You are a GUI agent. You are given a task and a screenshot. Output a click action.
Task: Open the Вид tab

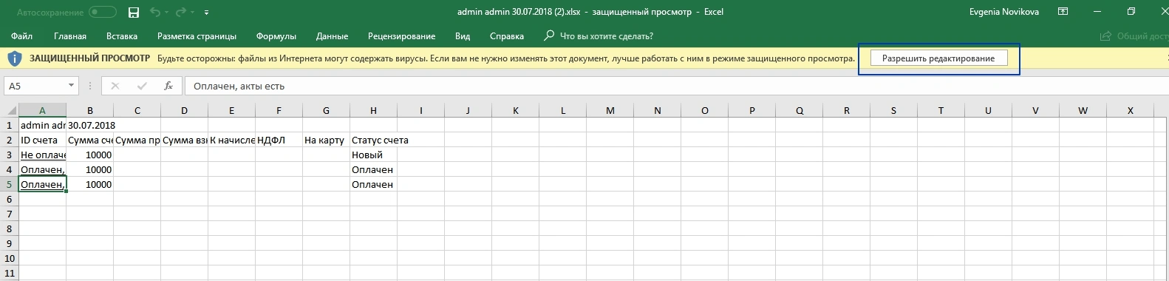pyautogui.click(x=463, y=36)
